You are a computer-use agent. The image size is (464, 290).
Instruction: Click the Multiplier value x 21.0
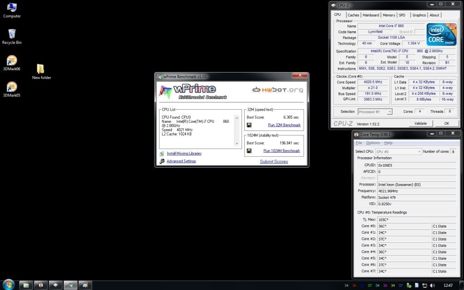(x=373, y=88)
